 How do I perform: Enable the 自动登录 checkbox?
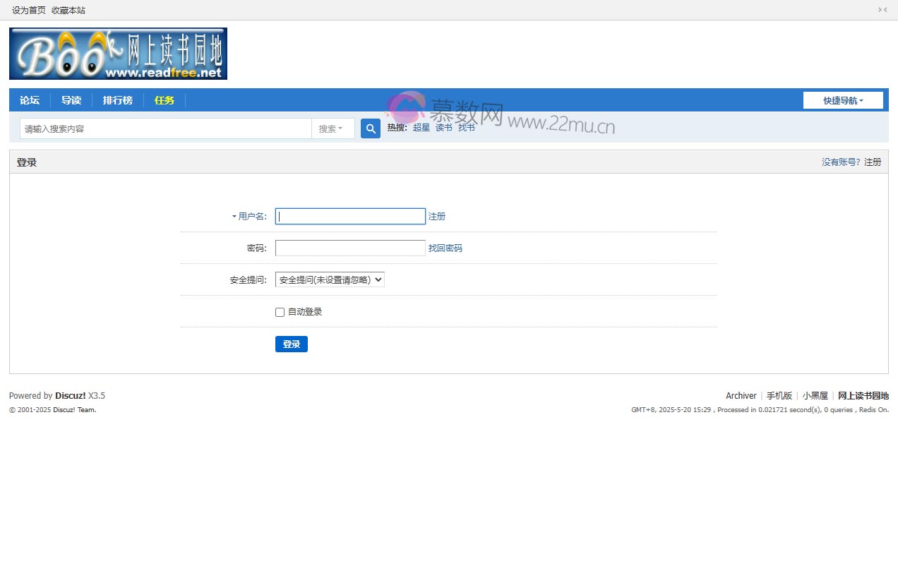[x=280, y=312]
